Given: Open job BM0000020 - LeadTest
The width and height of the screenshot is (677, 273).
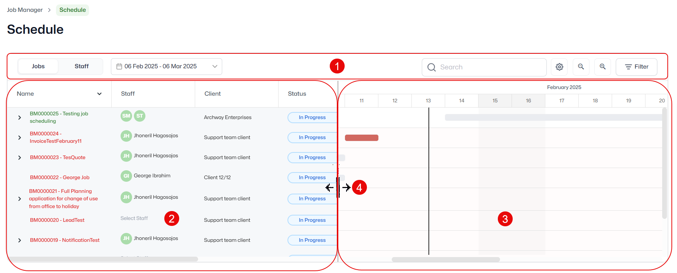Looking at the screenshot, I should coord(57,220).
